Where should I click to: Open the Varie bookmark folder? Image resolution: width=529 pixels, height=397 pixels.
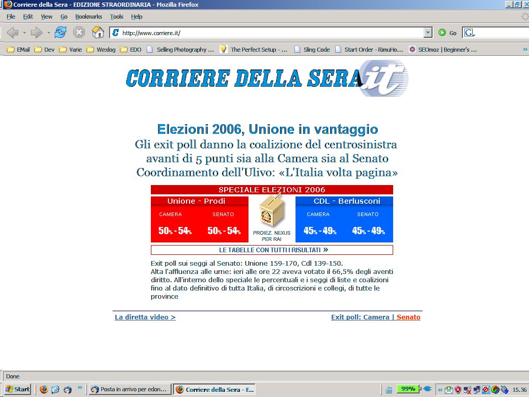[70, 50]
